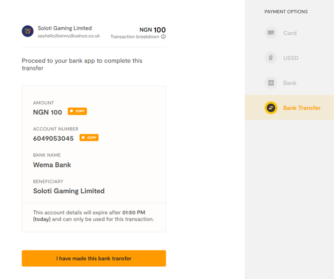Click the account number 6049053045 text
The width and height of the screenshot is (334, 279).
(x=53, y=138)
